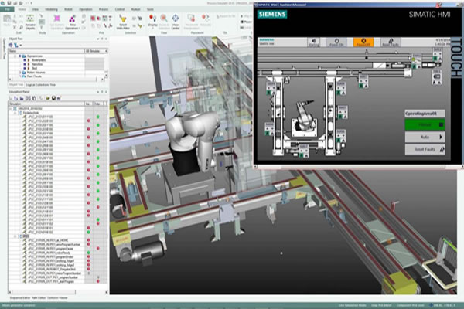The width and height of the screenshot is (464, 309).
Task: Click the Starting button in HMI window
Action: pyautogui.click(x=314, y=42)
